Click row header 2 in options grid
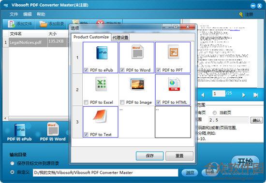Image resolution: width=266 pixels, height=183 pixels. pyautogui.click(x=77, y=90)
